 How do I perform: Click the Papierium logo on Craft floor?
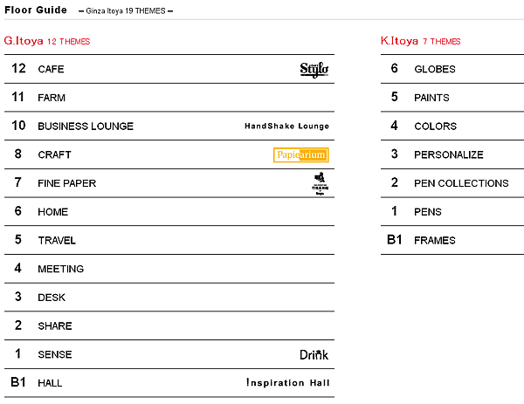coord(300,155)
